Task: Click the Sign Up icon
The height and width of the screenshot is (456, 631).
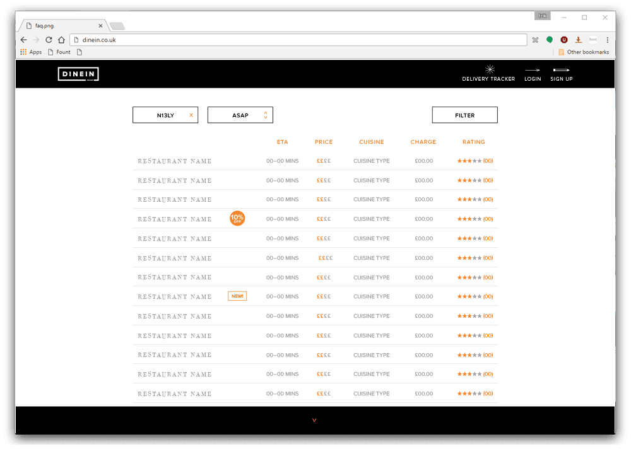Action: (561, 70)
